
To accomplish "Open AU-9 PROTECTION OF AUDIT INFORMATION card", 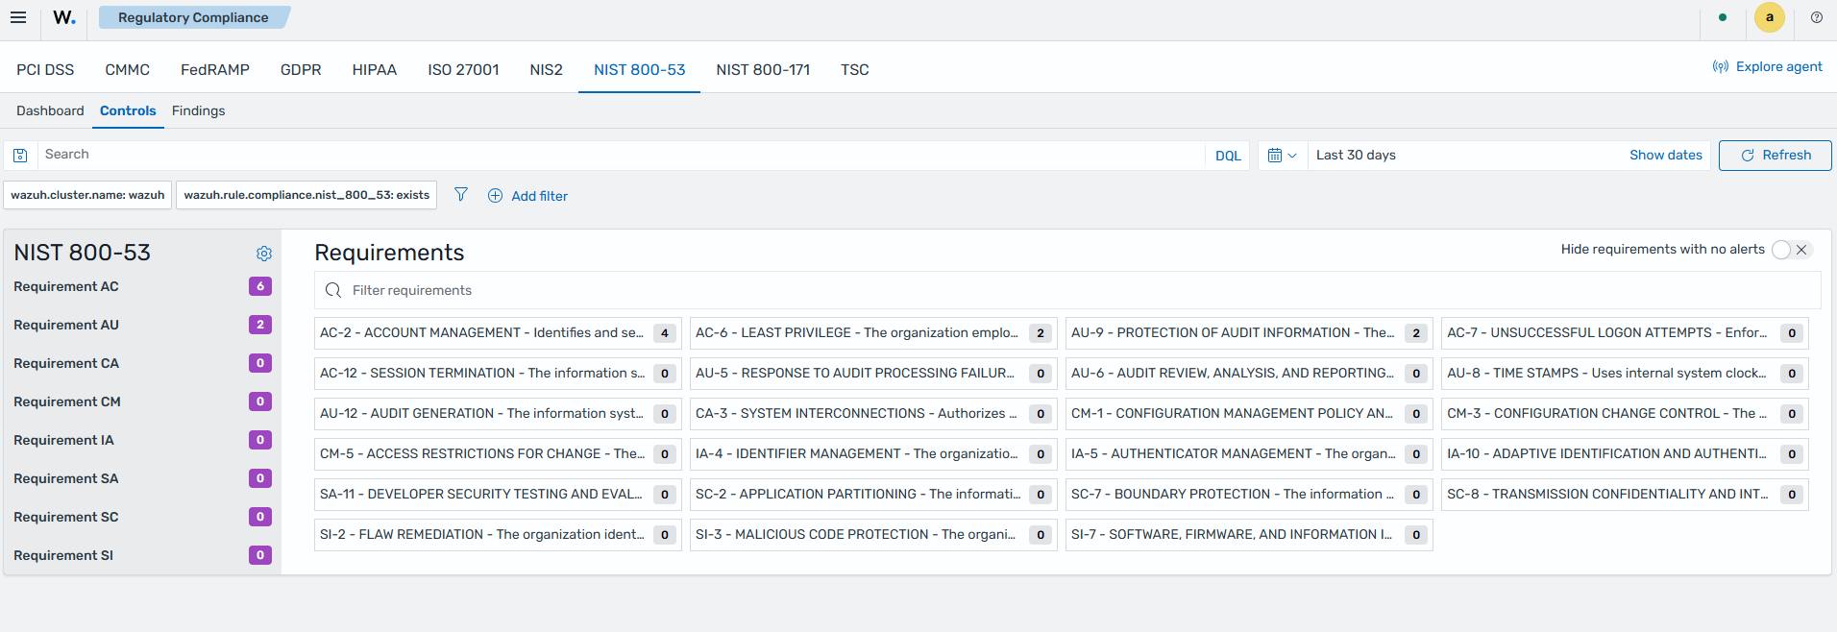I will (1249, 333).
